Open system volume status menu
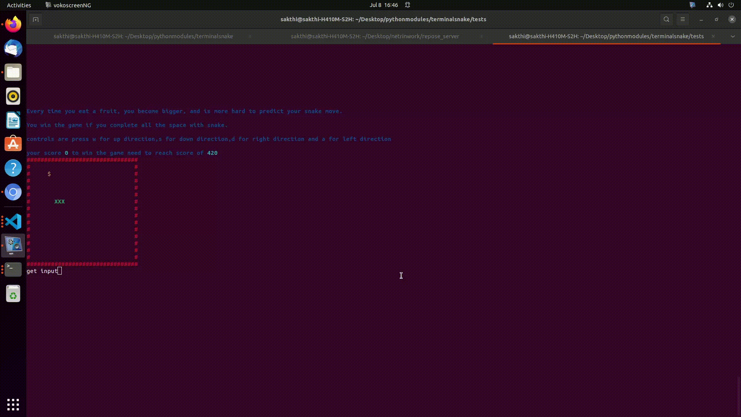Screen dimensions: 741x417 tap(720, 5)
